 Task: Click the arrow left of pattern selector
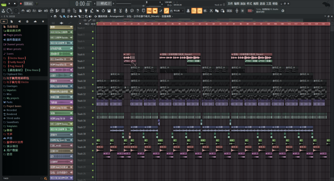[x=95, y=4]
